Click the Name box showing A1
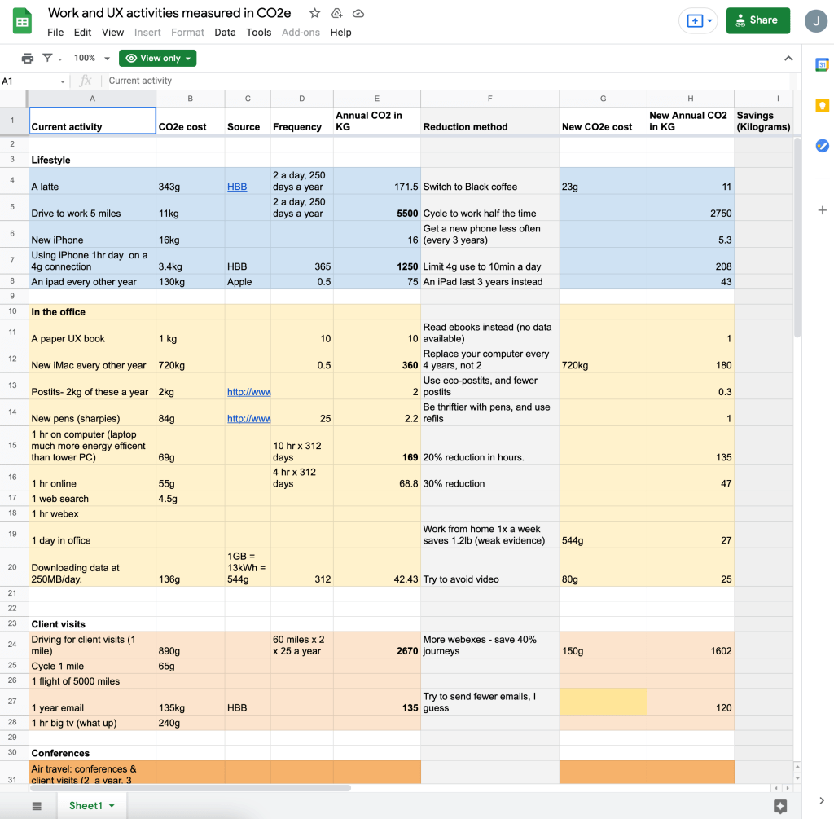The image size is (834, 819). pyautogui.click(x=31, y=81)
